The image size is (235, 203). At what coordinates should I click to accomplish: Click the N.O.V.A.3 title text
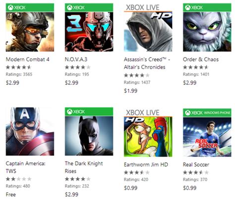click(76, 60)
